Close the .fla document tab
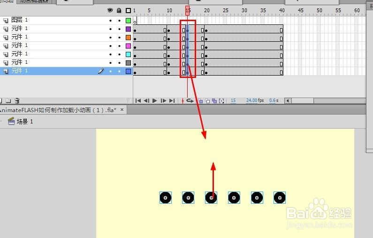 [x=122, y=110]
